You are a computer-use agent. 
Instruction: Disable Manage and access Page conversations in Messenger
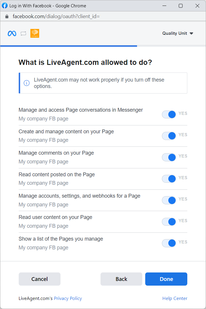tap(169, 114)
